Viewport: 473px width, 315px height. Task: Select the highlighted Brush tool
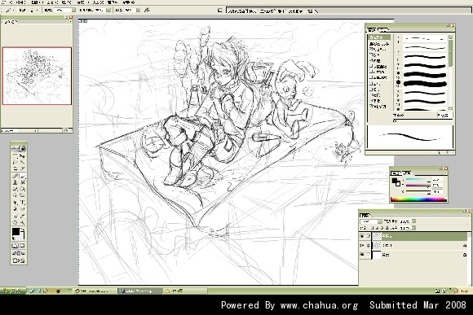point(22,176)
